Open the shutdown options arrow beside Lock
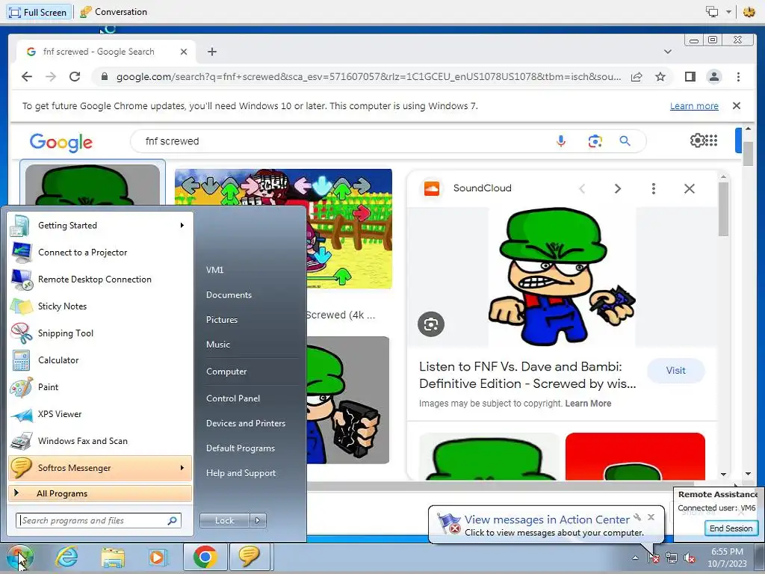The height and width of the screenshot is (574, 765). pos(258,521)
